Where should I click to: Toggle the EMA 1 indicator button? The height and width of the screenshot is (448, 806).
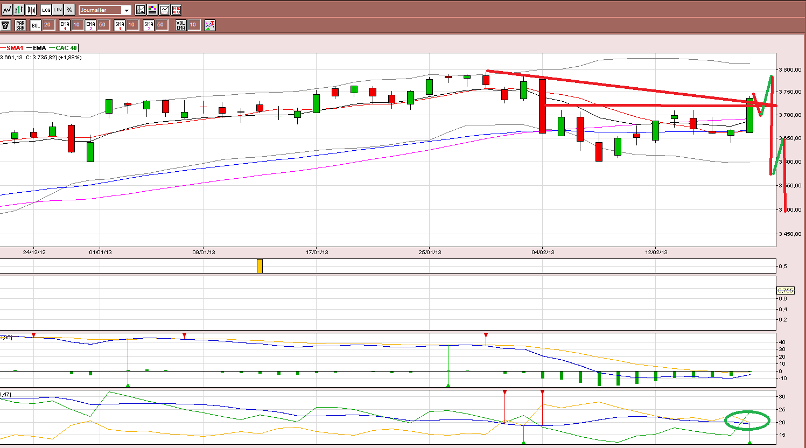(x=65, y=25)
